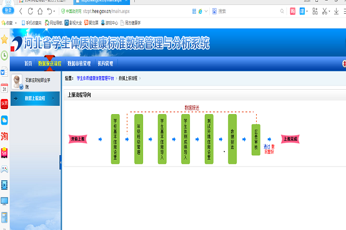
Task: Open the 首页 navigation tab
Action: click(28, 64)
